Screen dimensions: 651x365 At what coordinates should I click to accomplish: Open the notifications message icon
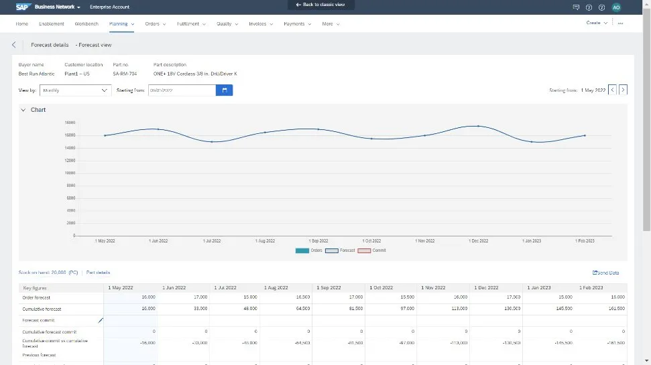pos(576,7)
